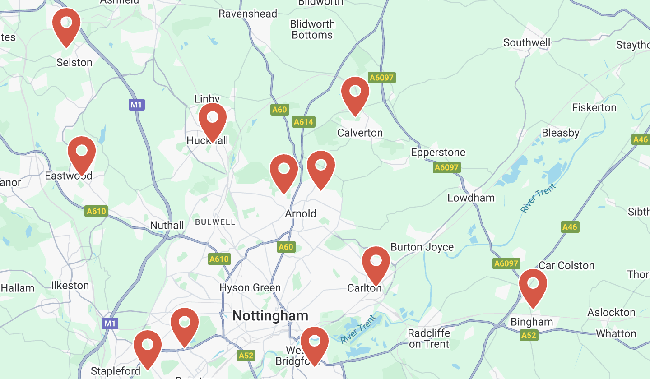Select the left pin above Arnold
The image size is (650, 379).
284,174
